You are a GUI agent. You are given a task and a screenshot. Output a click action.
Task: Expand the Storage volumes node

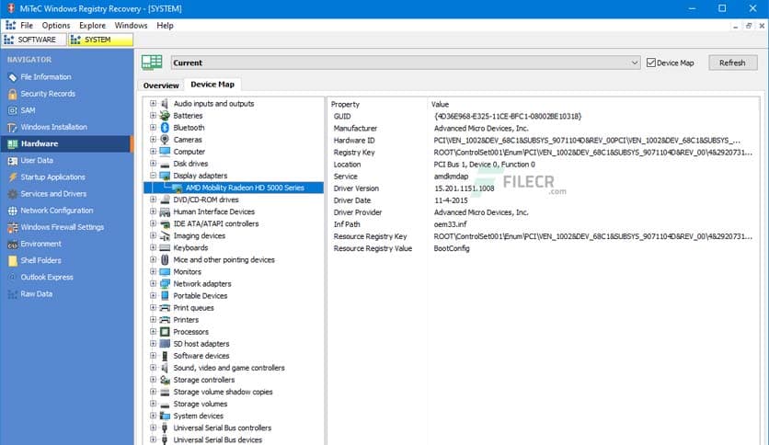pyautogui.click(x=153, y=404)
